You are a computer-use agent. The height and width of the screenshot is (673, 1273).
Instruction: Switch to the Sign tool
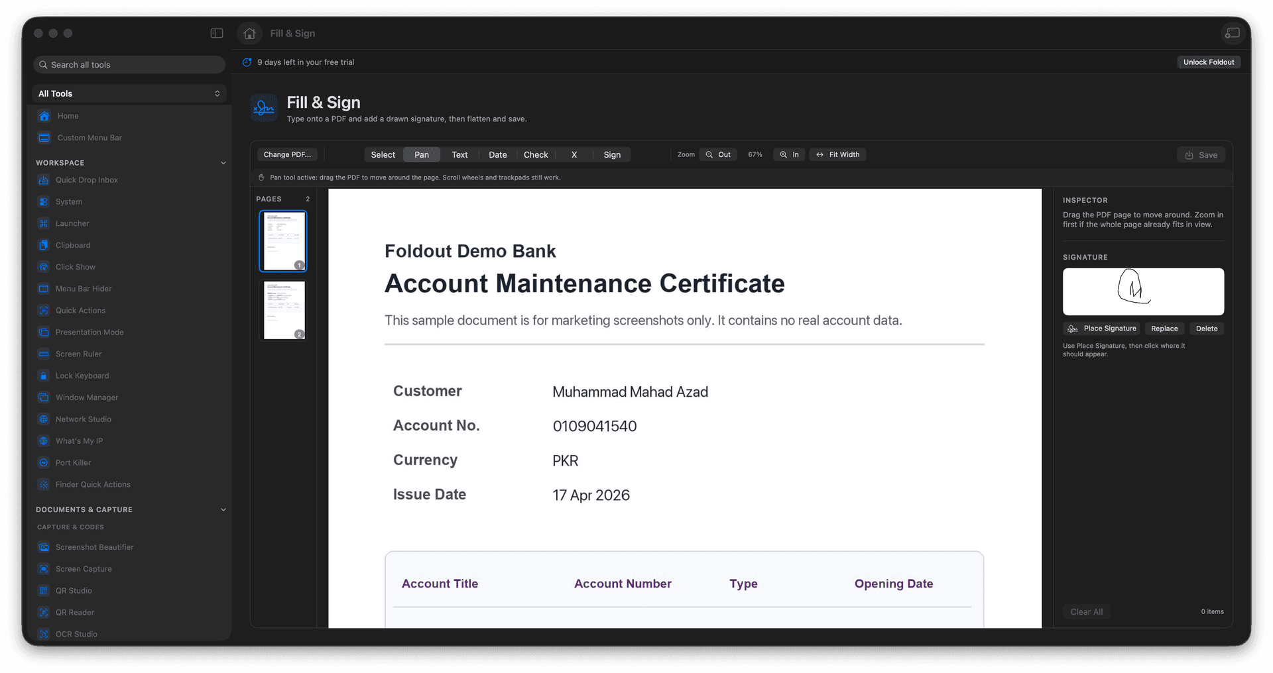pyautogui.click(x=612, y=155)
